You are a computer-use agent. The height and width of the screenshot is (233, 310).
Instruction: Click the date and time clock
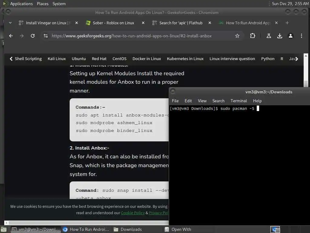290,4
